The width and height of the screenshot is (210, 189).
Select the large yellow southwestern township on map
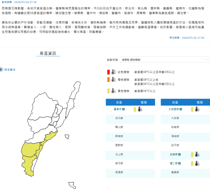[30, 149]
